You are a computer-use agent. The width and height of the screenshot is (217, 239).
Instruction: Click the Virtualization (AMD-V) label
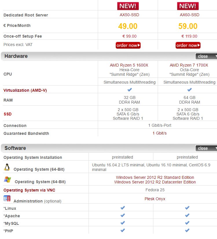coord(25,90)
